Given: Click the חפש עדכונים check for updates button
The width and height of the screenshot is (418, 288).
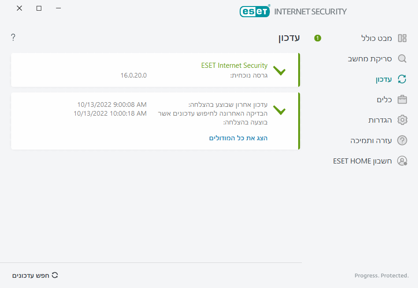Looking at the screenshot, I should (35, 275).
